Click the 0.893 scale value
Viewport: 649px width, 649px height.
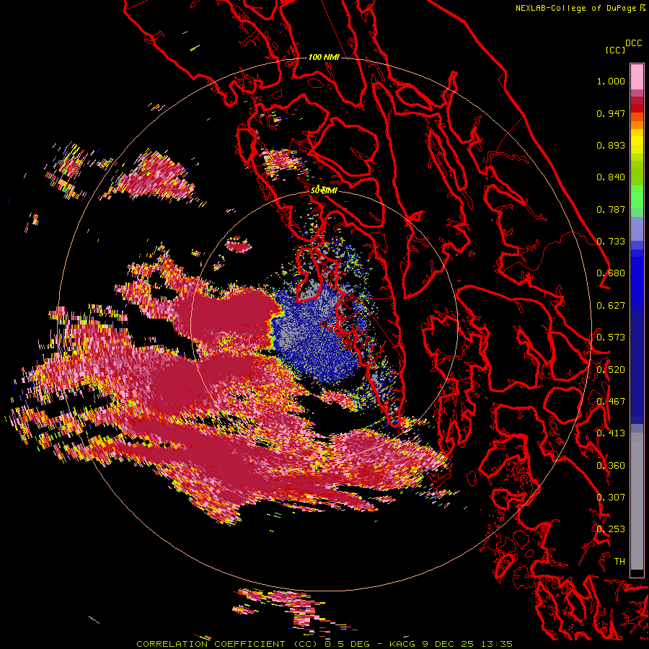pyautogui.click(x=611, y=145)
